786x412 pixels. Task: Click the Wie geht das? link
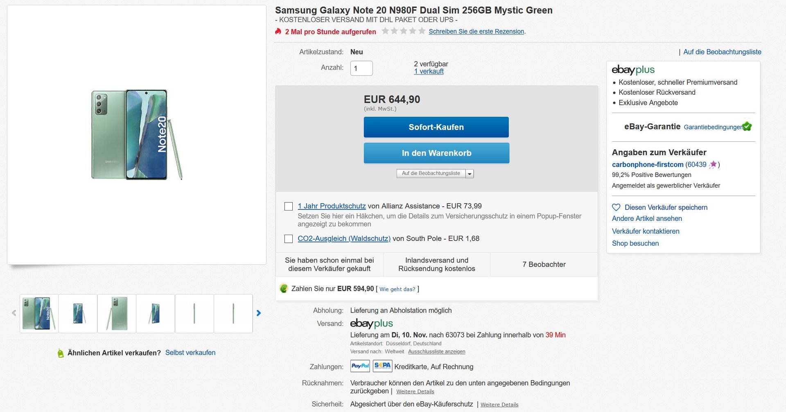pos(397,289)
